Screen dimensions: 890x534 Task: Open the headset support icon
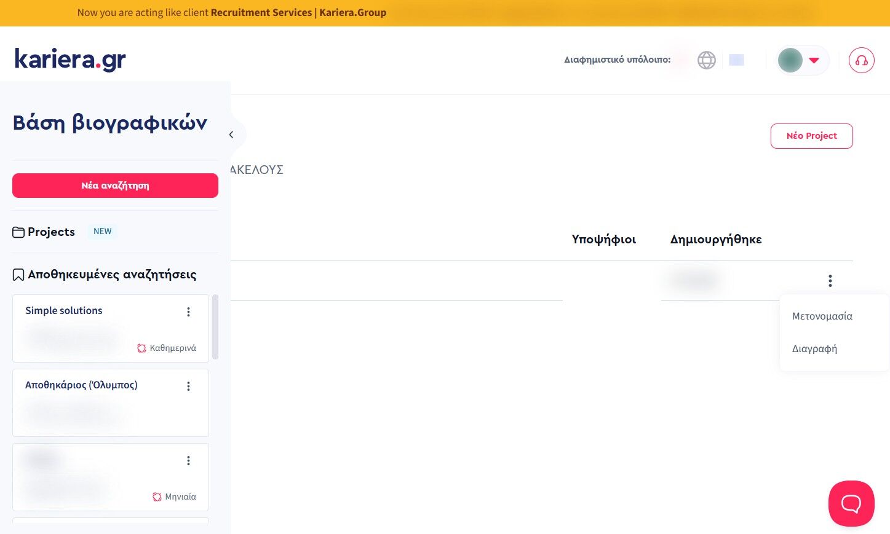point(862,60)
